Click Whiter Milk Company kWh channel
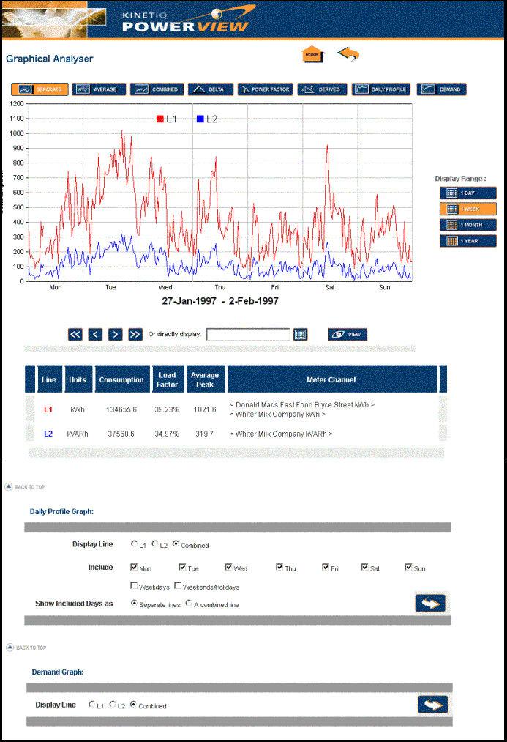507x742 pixels. (x=277, y=414)
